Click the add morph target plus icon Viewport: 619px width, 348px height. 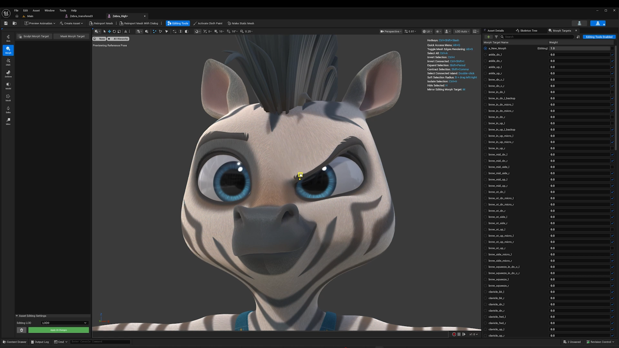pos(488,37)
